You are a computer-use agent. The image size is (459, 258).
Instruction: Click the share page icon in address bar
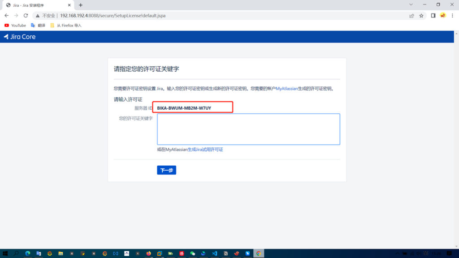click(411, 16)
